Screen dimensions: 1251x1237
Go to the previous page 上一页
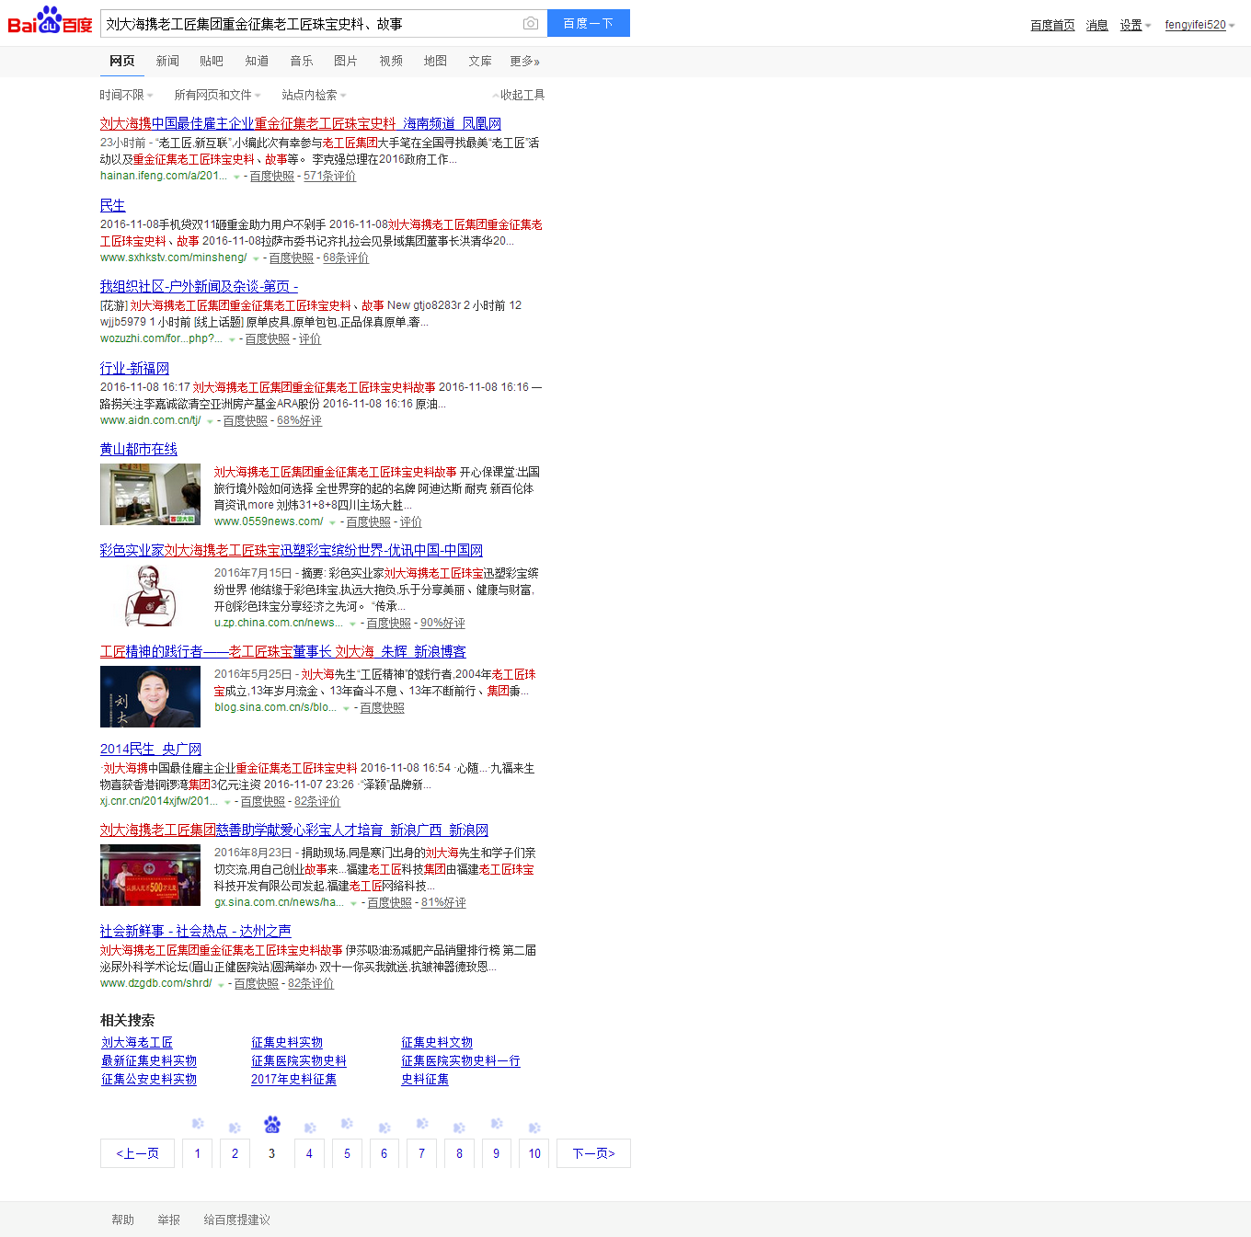(x=137, y=1153)
